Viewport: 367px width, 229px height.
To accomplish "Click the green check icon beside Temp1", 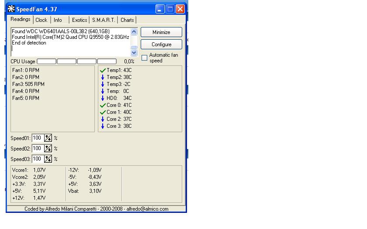I will pos(103,70).
